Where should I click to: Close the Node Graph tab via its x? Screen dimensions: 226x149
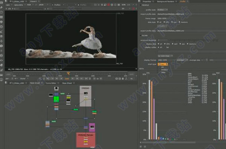click(42, 83)
